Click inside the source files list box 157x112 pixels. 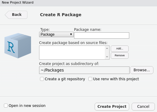coord(72,52)
